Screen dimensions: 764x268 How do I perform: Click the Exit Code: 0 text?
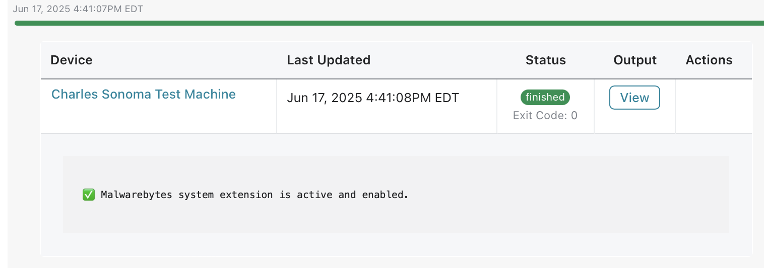545,116
